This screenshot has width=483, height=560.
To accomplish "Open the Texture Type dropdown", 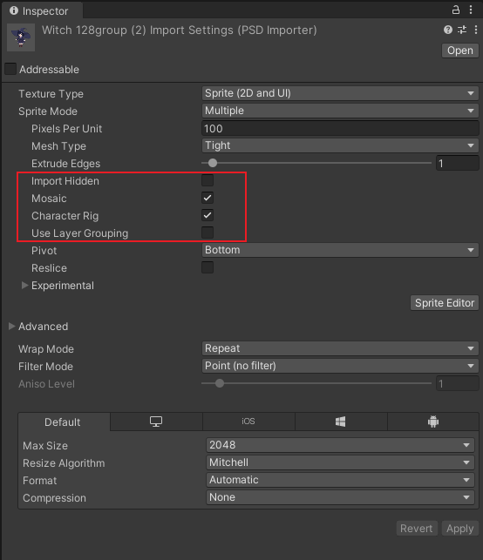I will coord(340,93).
